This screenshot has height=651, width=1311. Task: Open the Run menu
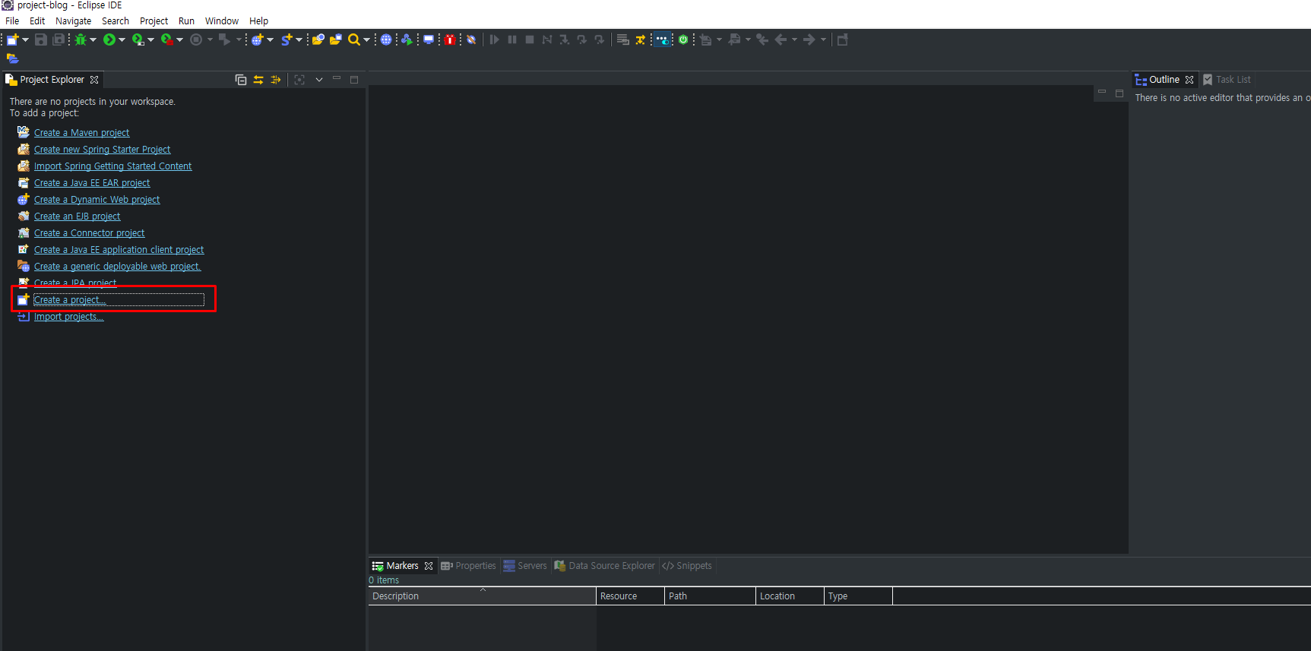(x=186, y=21)
